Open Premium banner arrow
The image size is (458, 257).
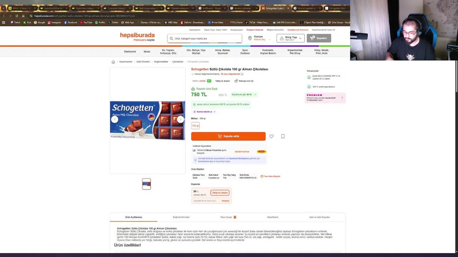tap(342, 98)
